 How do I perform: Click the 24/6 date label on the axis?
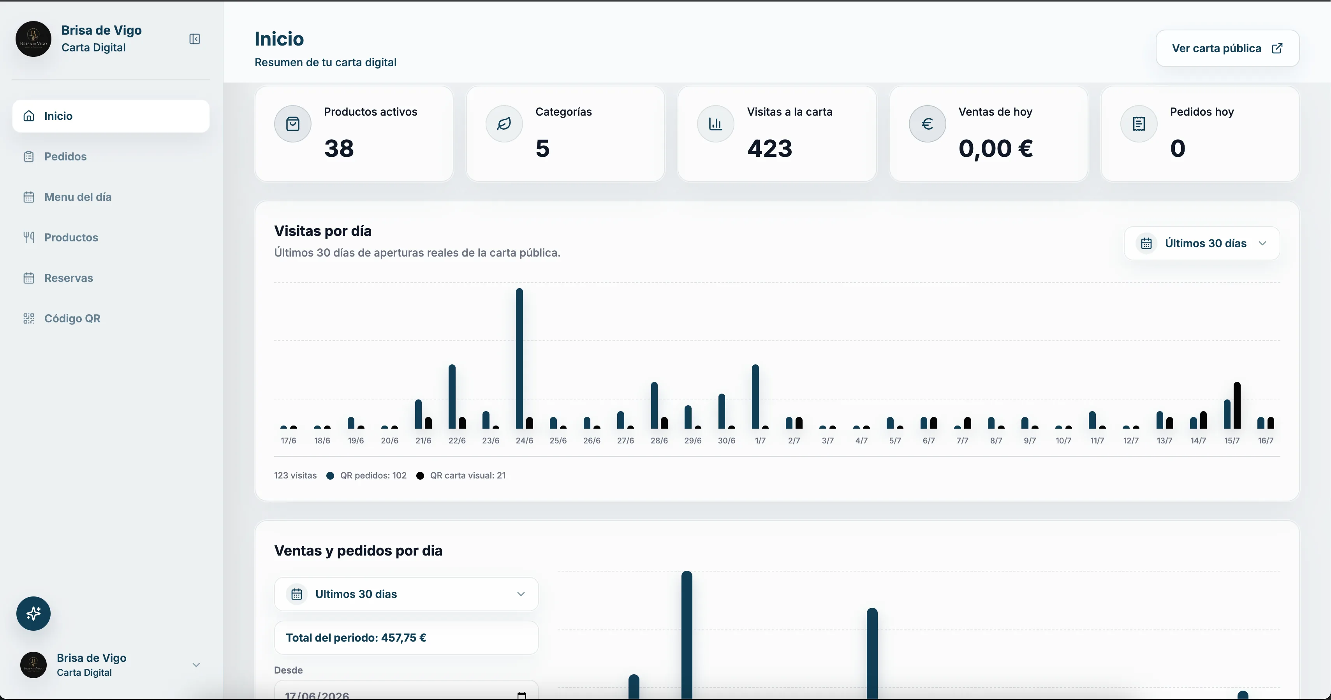(525, 441)
